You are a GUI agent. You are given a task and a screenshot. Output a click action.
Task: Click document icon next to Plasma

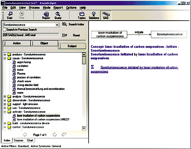click(14, 74)
